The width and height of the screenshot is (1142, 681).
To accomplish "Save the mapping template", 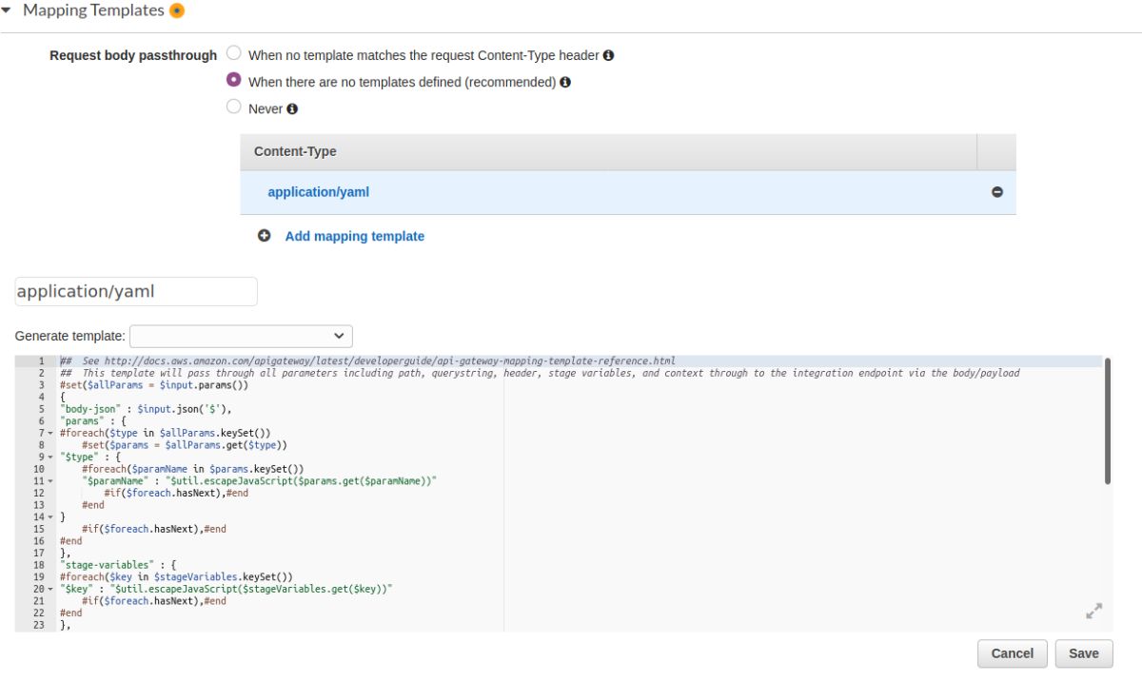I will [1083, 653].
